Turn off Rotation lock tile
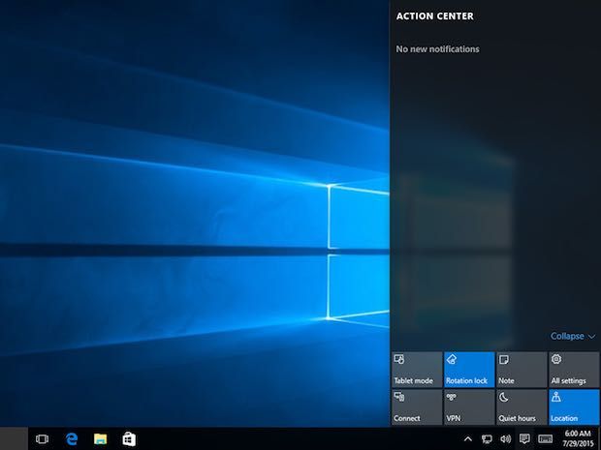Viewport: 601px width, 450px height. (x=469, y=370)
